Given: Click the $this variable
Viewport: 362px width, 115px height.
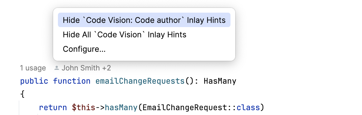Looking at the screenshot, I should coord(83,107).
